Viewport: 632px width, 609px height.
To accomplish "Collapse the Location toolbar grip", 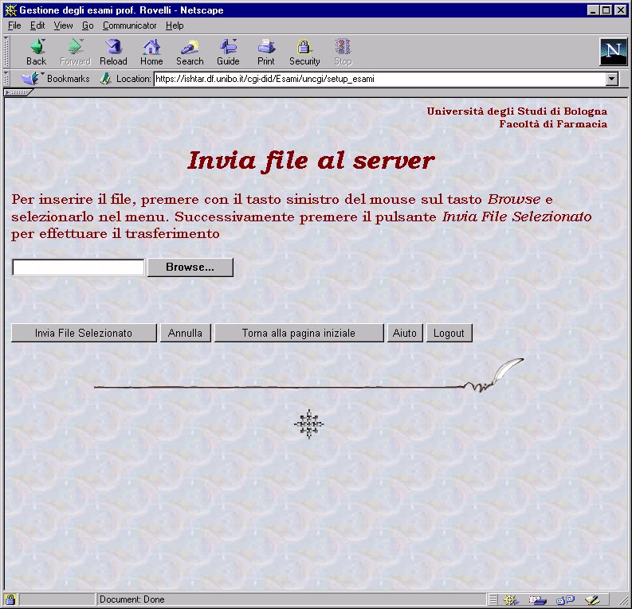I will 6,79.
